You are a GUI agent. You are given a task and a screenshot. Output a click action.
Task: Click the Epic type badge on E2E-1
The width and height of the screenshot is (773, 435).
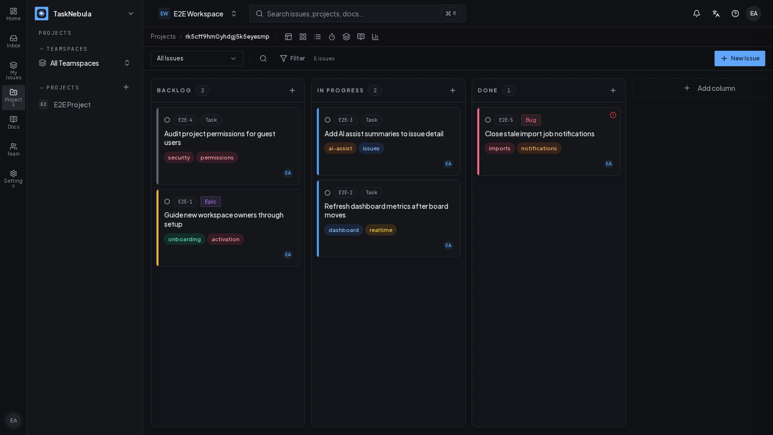coord(211,202)
